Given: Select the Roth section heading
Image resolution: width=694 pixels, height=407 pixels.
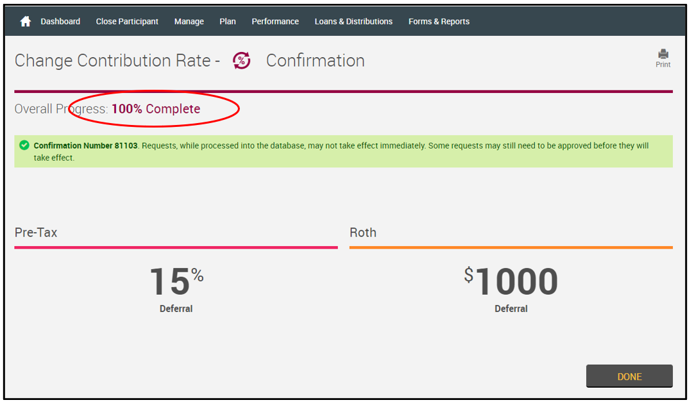Looking at the screenshot, I should point(363,233).
